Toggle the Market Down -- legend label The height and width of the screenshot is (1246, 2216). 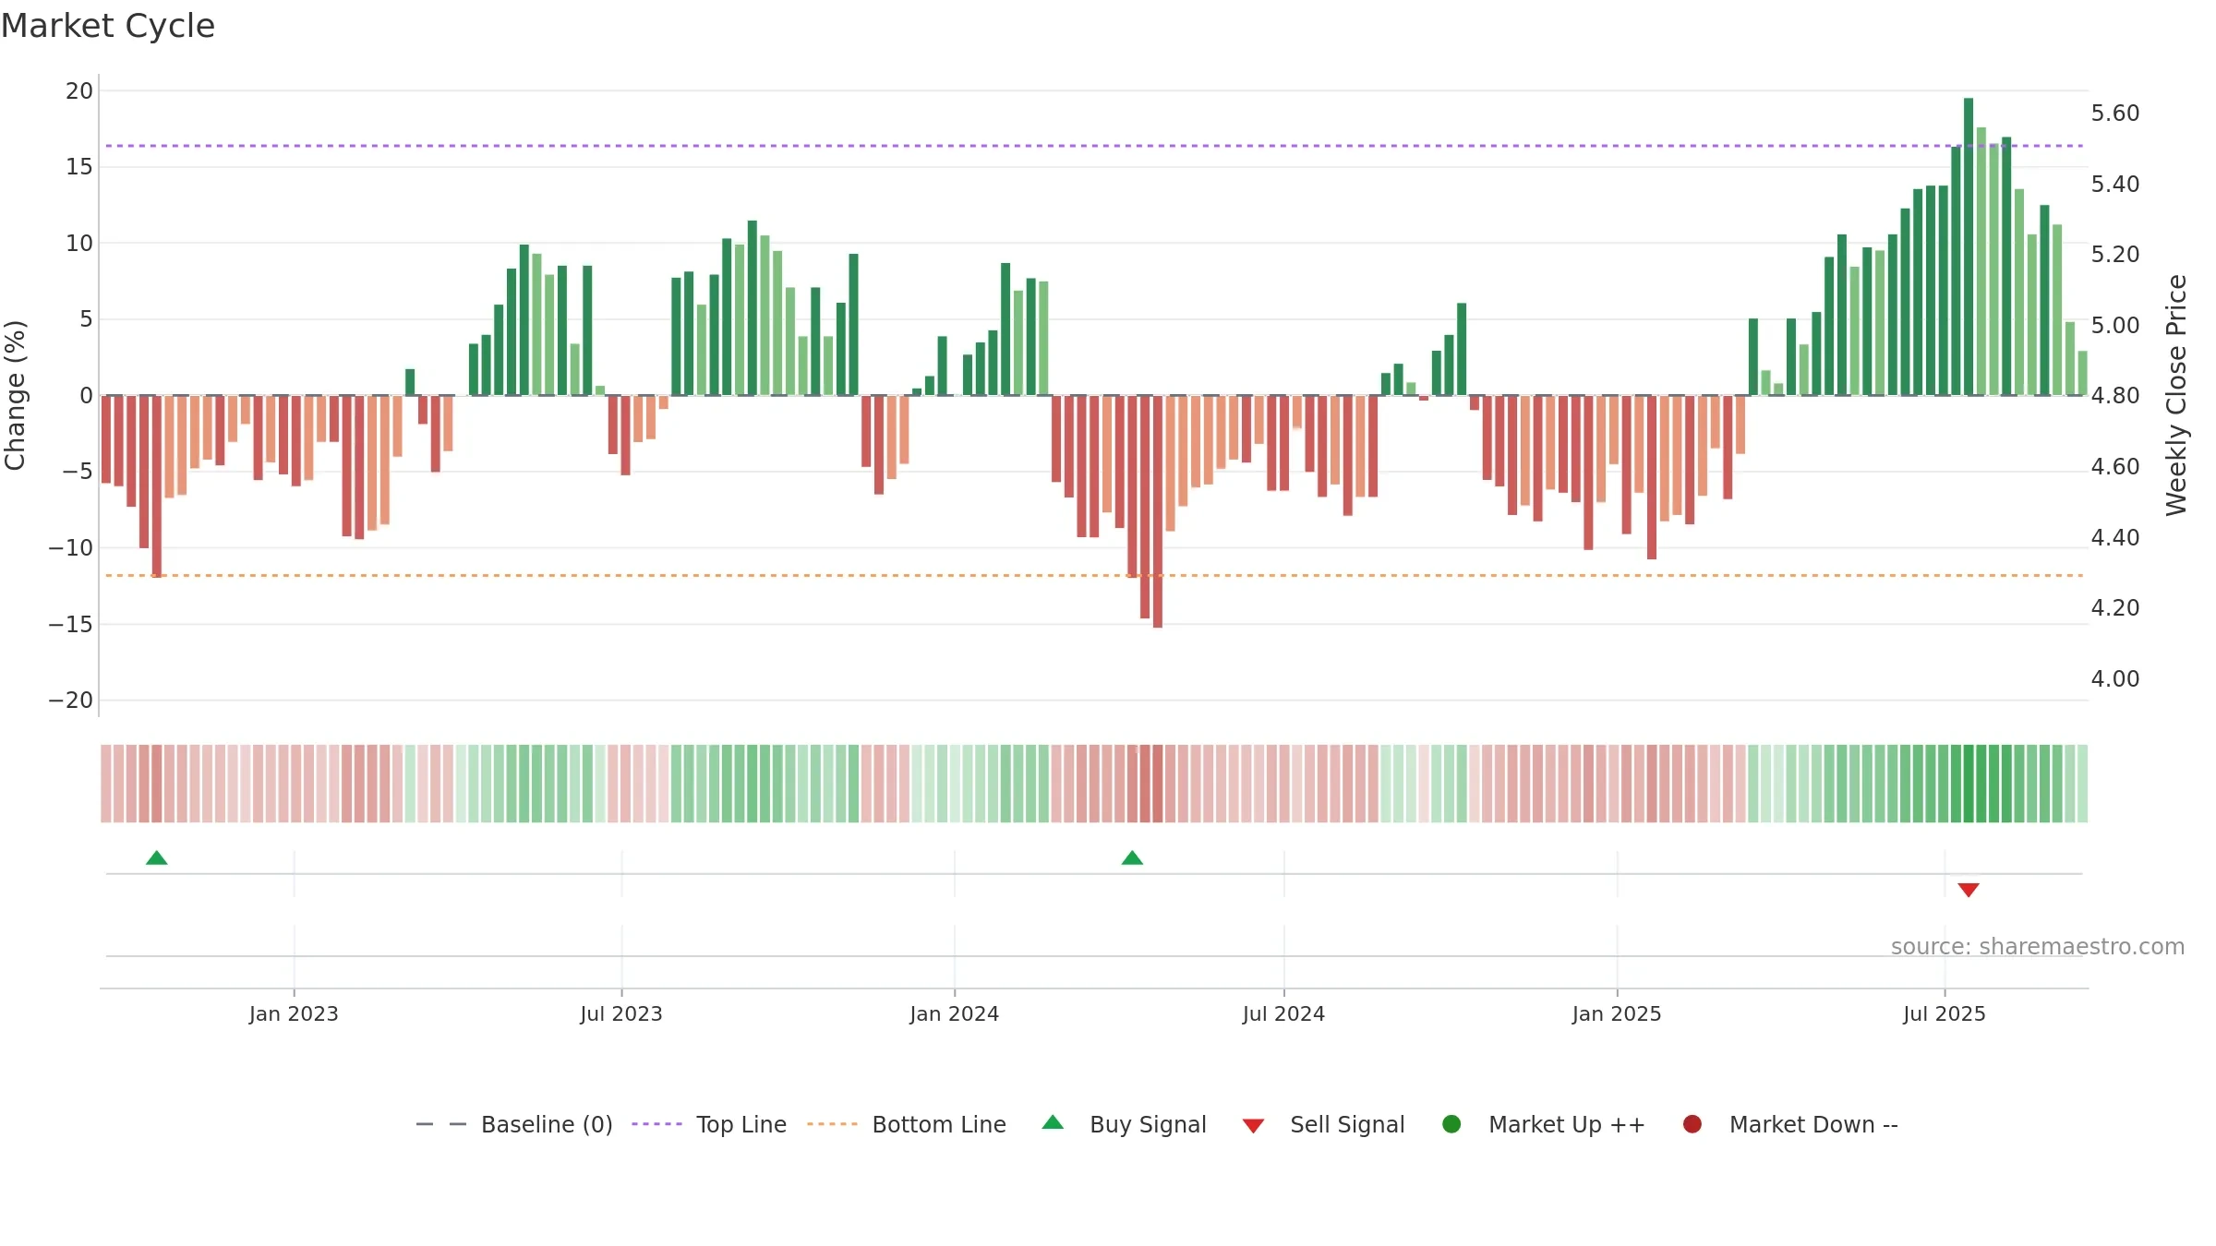(1813, 1125)
